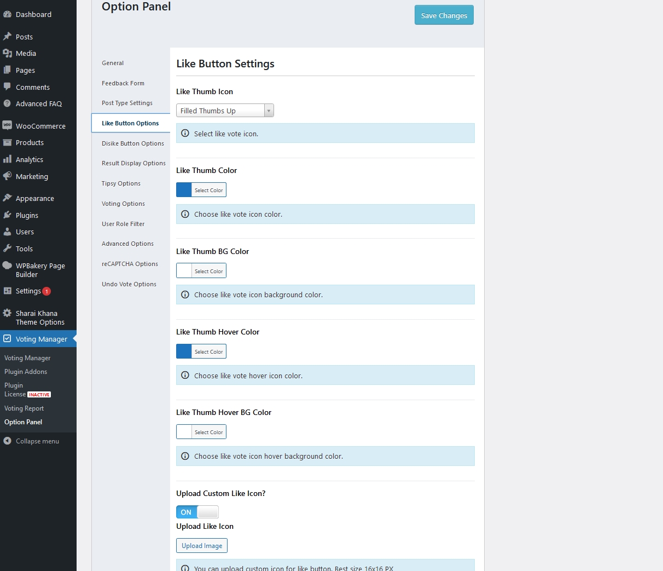This screenshot has height=571, width=663.
Task: Open the Tipsy Options tab
Action: [x=121, y=183]
